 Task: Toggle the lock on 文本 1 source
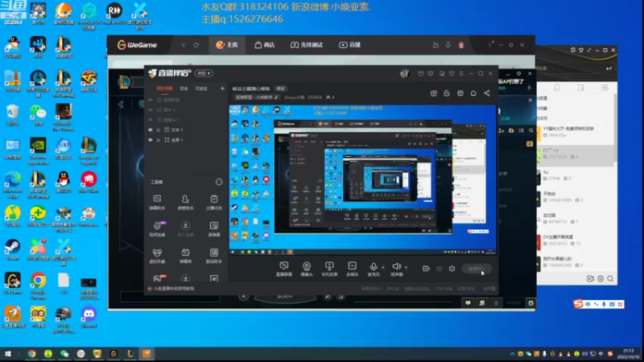point(159,130)
